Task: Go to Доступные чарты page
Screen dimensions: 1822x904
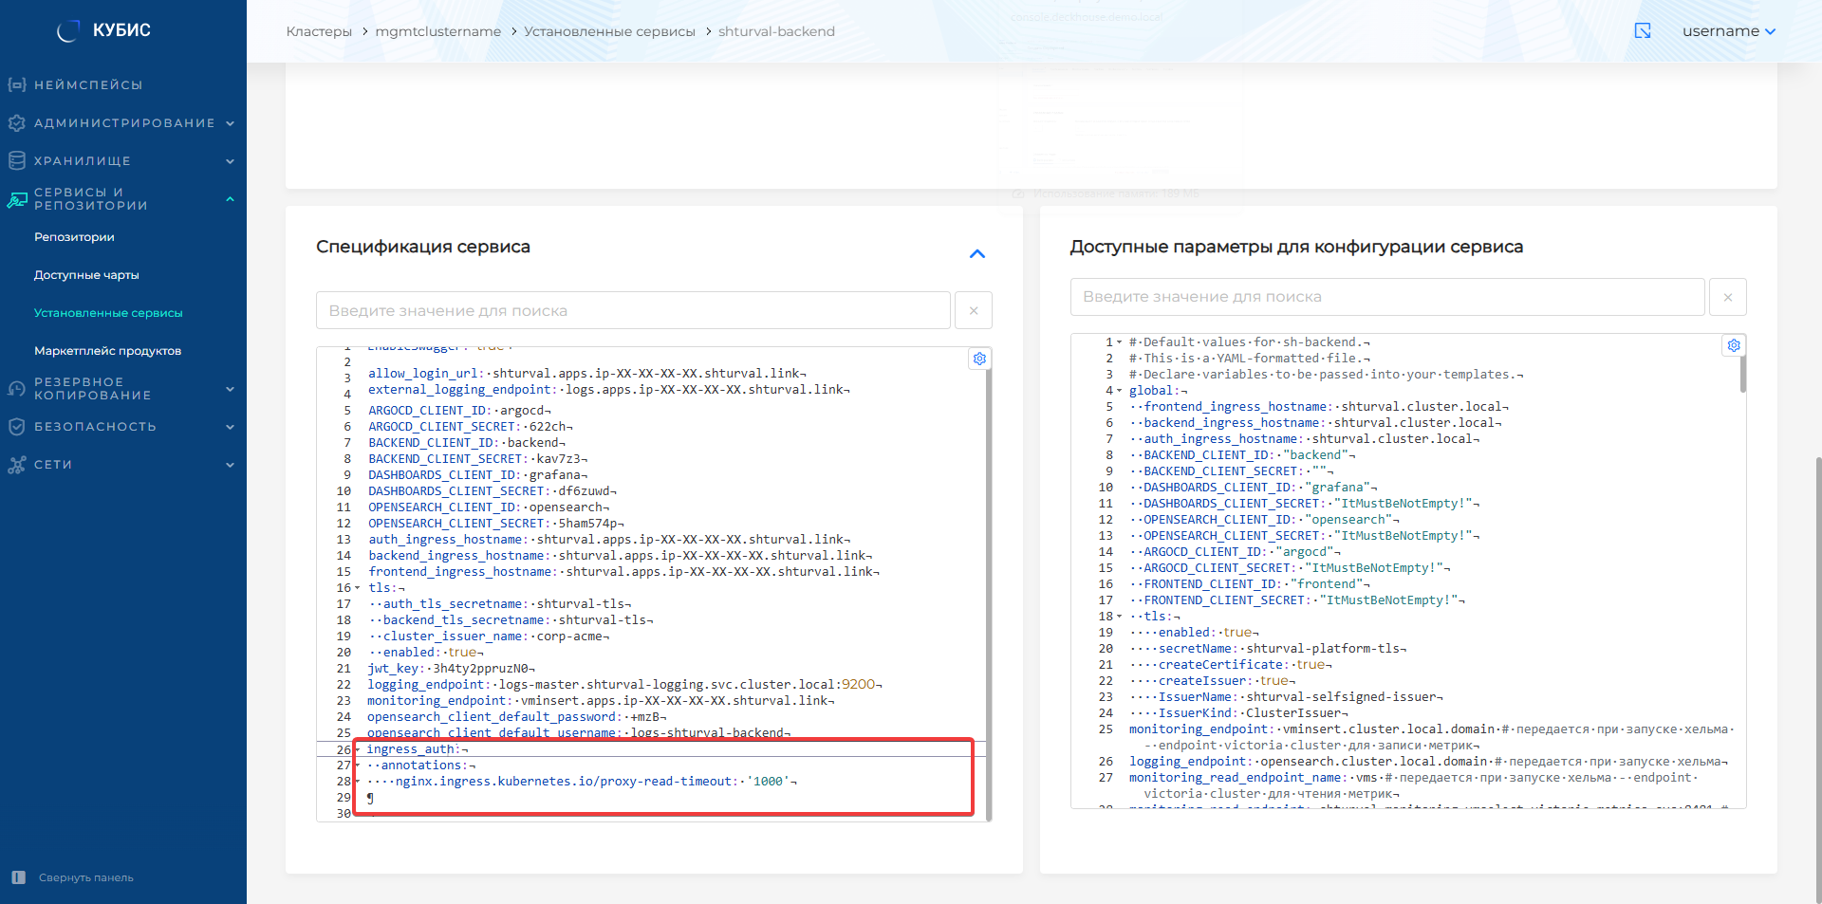Action: [86, 275]
